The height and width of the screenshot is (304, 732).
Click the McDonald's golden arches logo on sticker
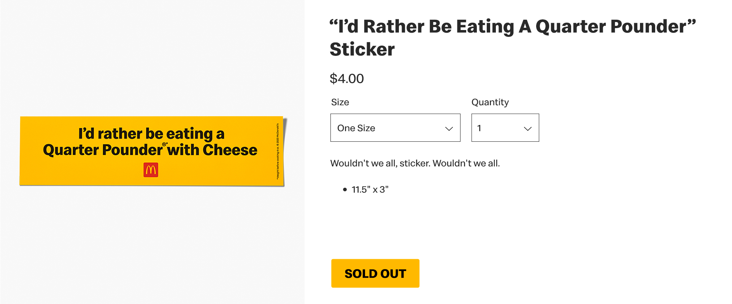[151, 170]
